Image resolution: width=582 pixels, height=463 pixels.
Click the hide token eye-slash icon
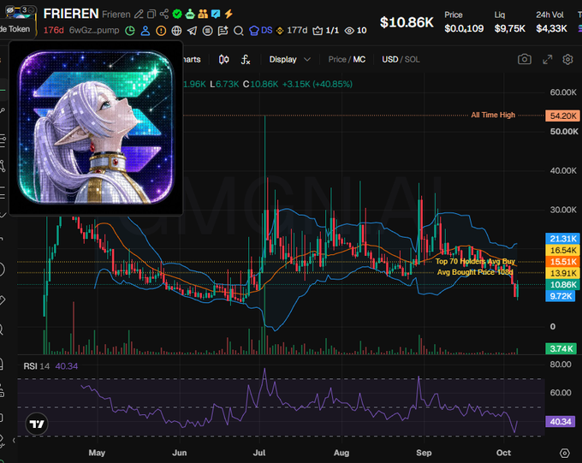tap(10, 9)
